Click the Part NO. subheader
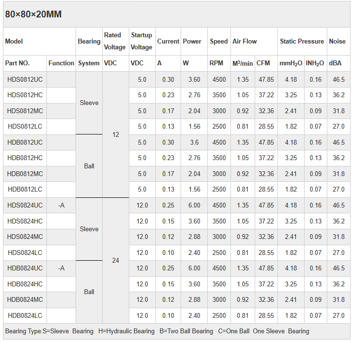353x342 pixels. tap(17, 63)
